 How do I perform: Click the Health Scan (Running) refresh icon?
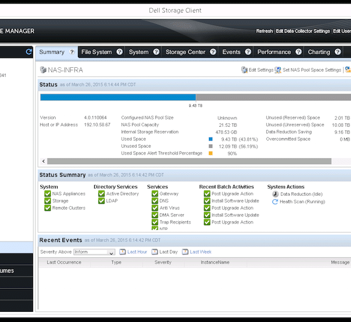275,202
